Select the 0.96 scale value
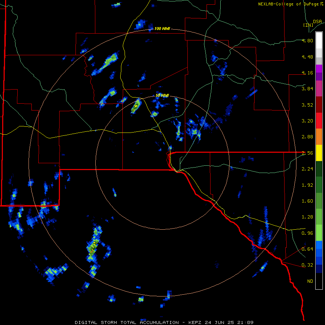This screenshot has width=325, height=325. tap(307, 233)
